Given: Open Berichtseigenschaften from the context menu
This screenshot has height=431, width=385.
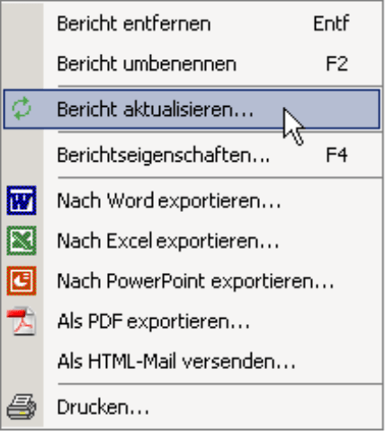Looking at the screenshot, I should pyautogui.click(x=192, y=155).
